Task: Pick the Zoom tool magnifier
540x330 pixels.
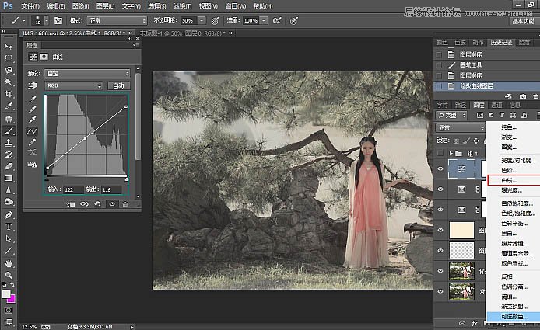Action: click(9, 275)
